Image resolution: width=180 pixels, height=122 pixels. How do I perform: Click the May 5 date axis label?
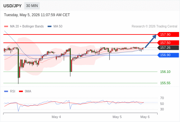(x=117, y=117)
